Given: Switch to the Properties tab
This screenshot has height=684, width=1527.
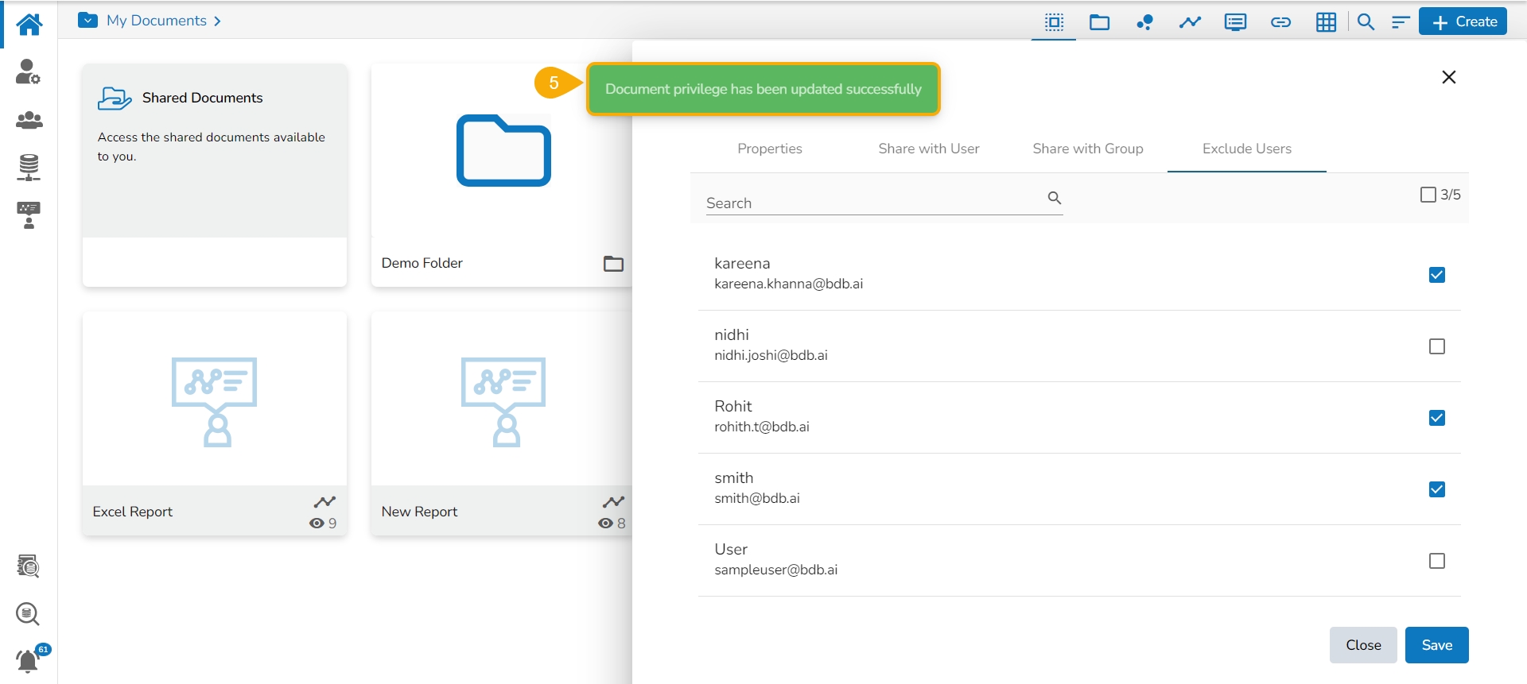Looking at the screenshot, I should click(x=769, y=149).
